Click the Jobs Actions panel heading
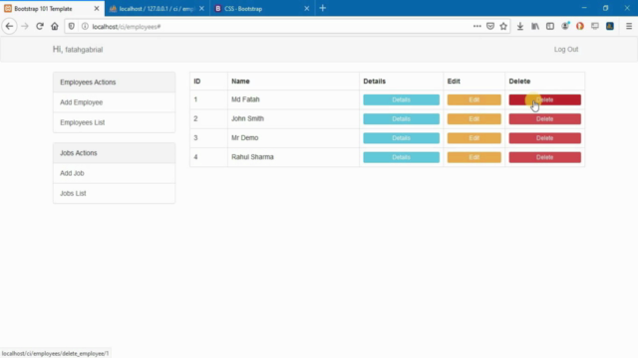The width and height of the screenshot is (638, 358). click(114, 153)
